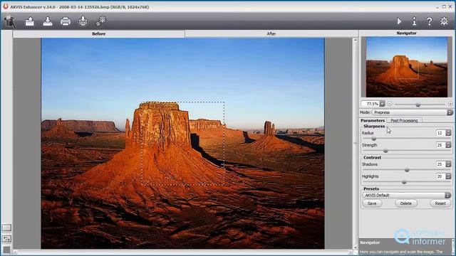
Task: Open the Post Processing tab
Action: click(x=404, y=120)
